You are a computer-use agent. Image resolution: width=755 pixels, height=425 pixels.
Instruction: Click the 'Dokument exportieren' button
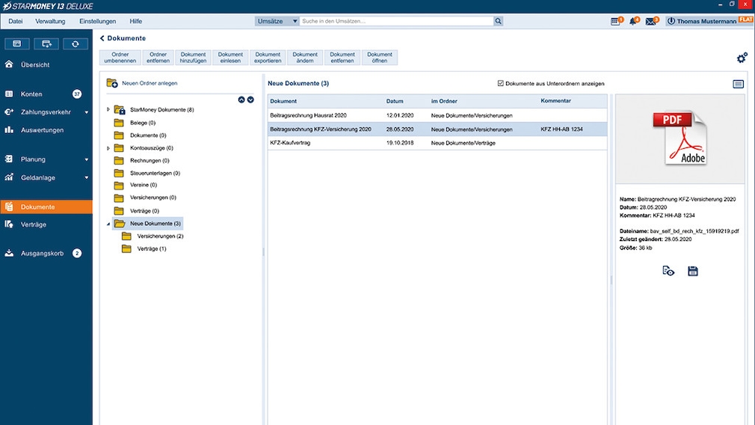click(x=268, y=58)
